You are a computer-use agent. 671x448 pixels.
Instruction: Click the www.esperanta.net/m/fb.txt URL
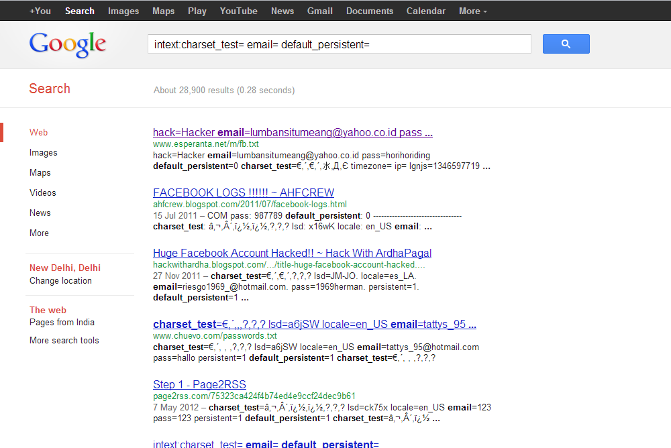(206, 144)
